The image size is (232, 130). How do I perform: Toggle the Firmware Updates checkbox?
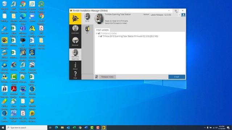coord(99,34)
